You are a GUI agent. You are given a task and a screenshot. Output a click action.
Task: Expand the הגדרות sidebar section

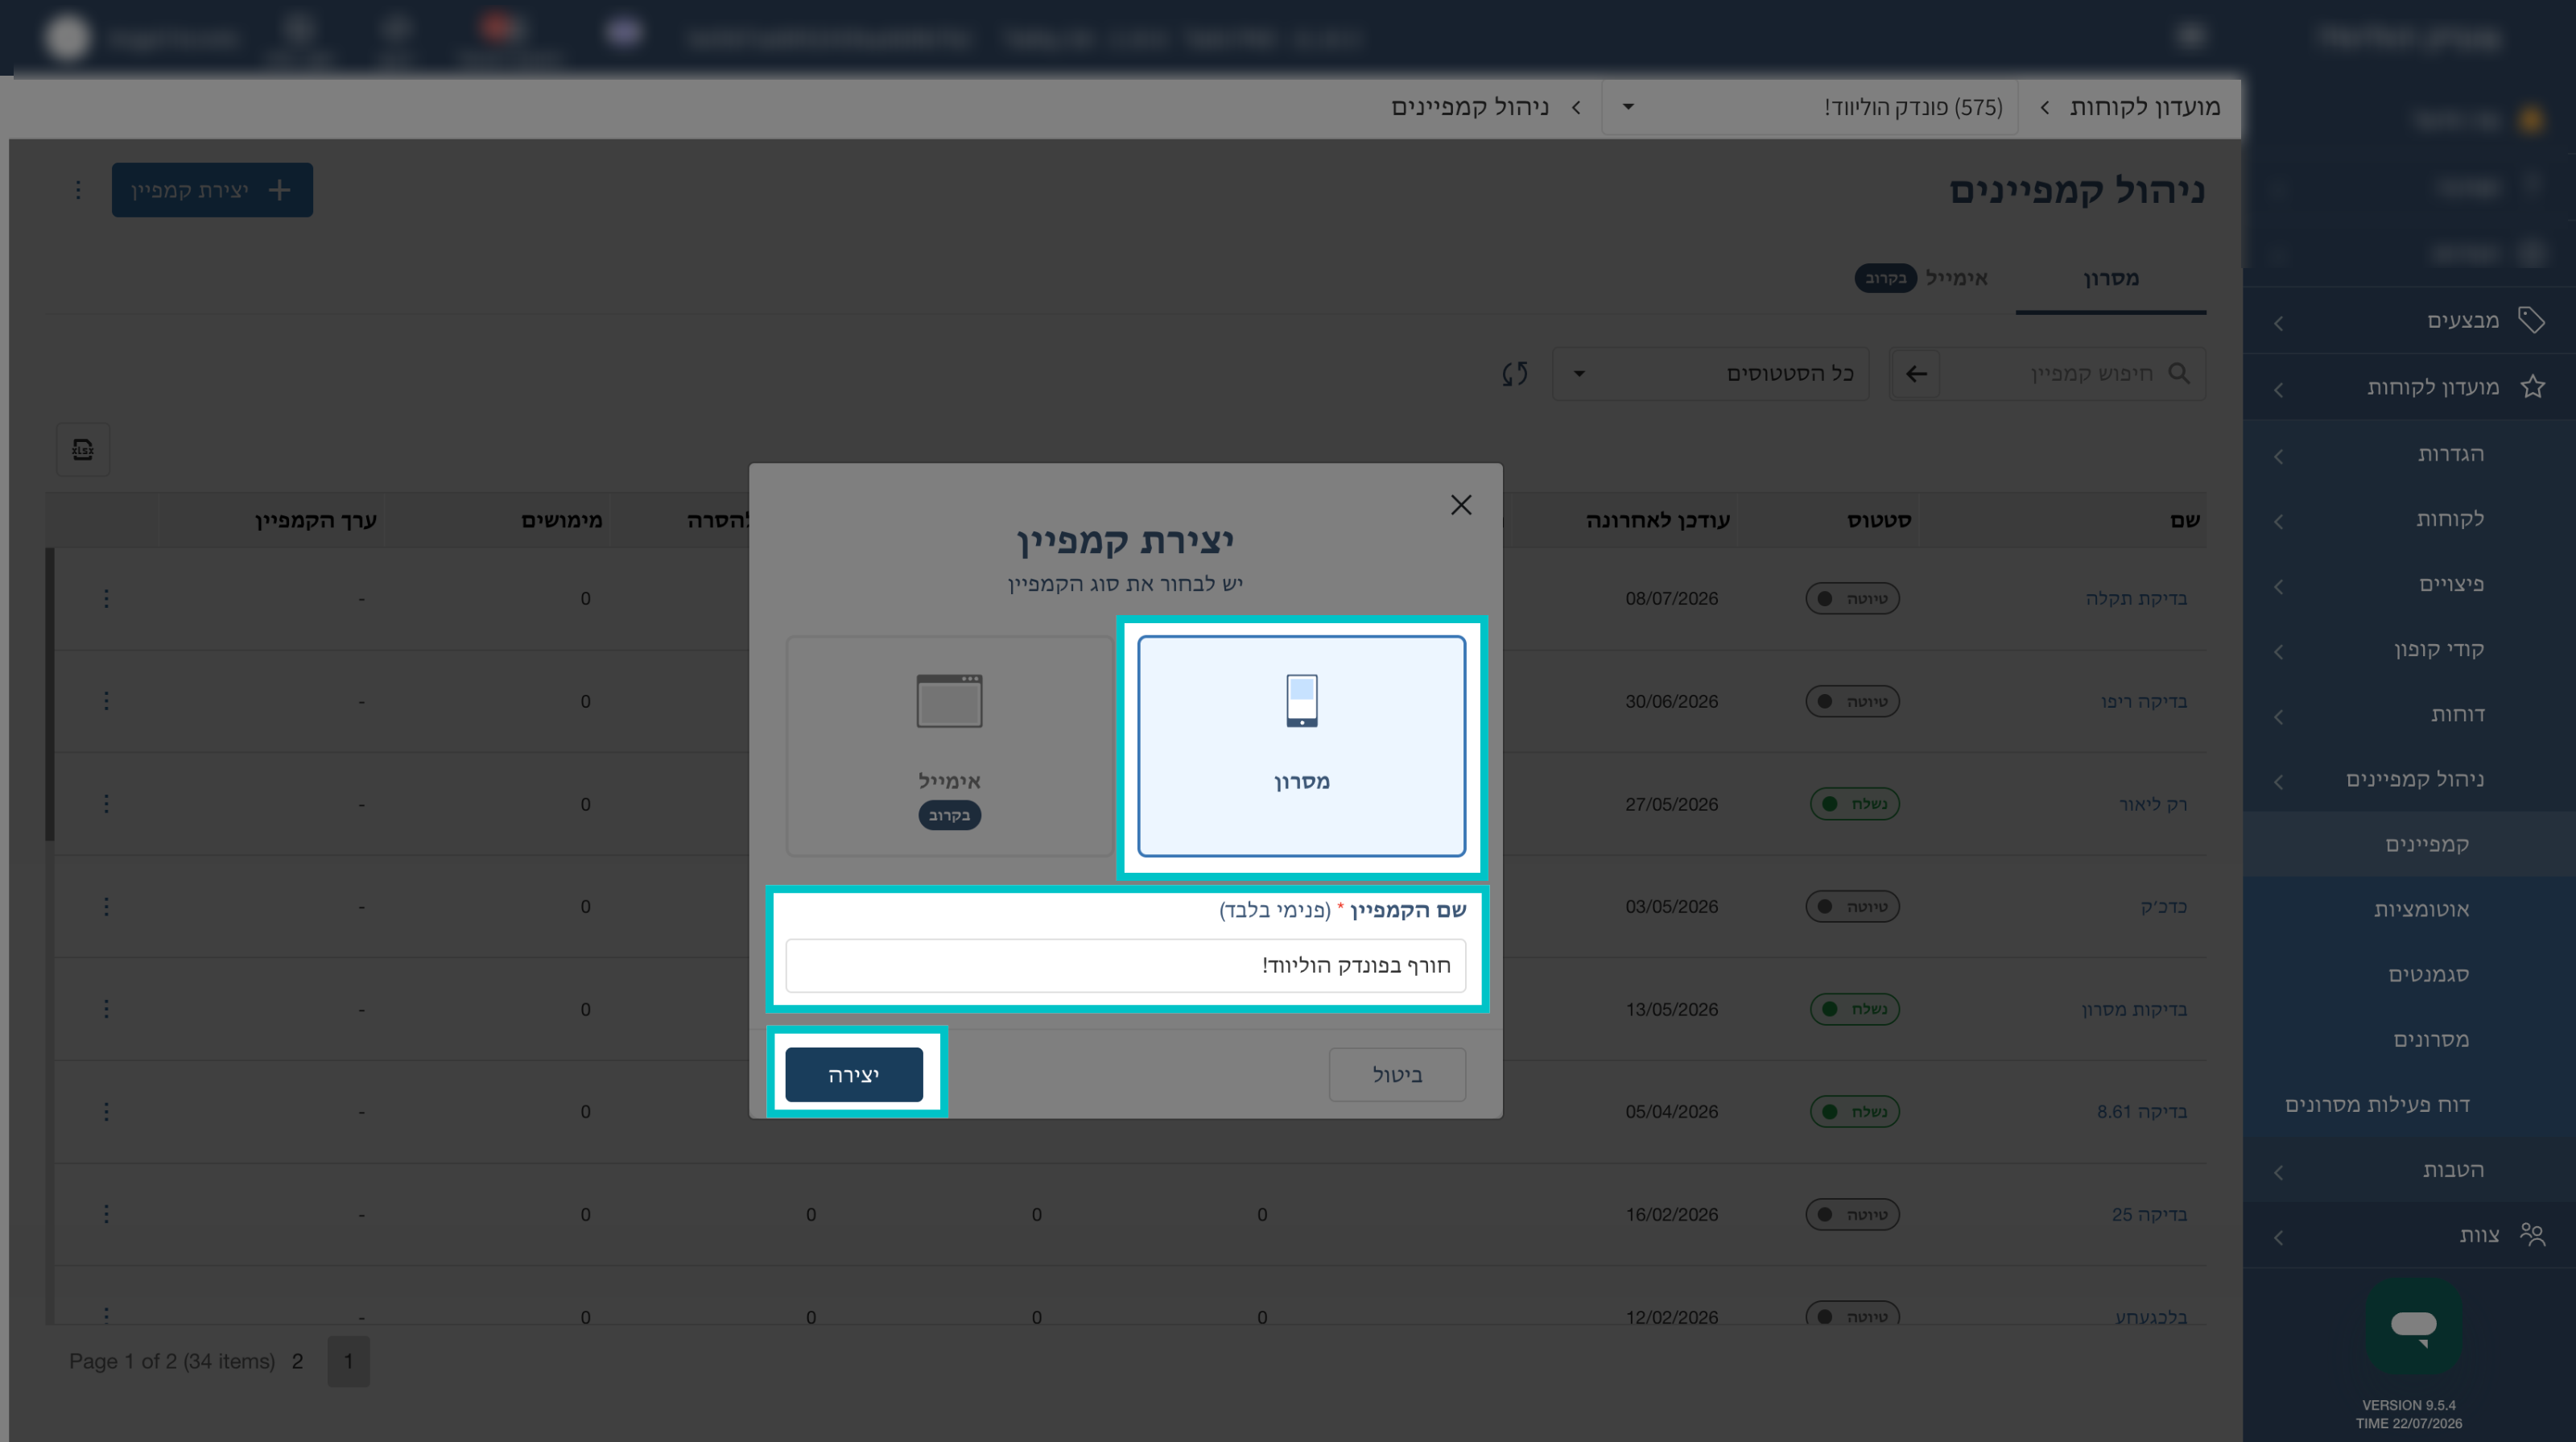click(x=2409, y=454)
